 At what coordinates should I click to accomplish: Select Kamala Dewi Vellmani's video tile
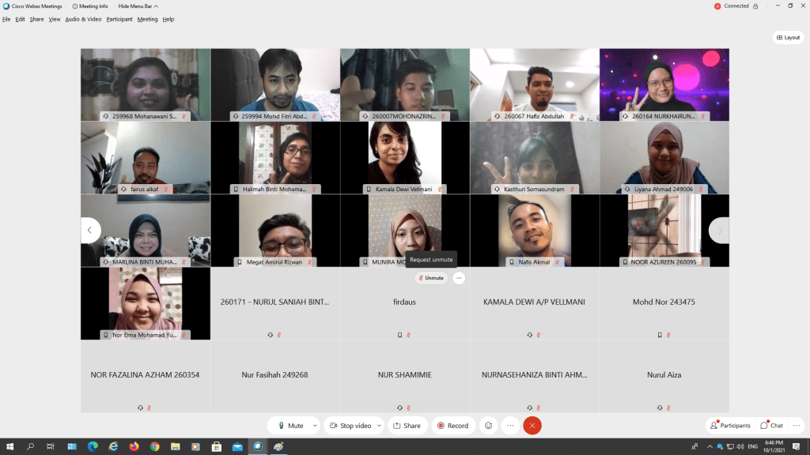(405, 156)
